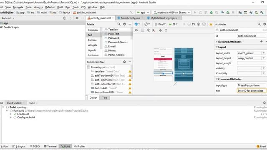Click the green Debug app bug icon

pyautogui.click(x=212, y=12)
